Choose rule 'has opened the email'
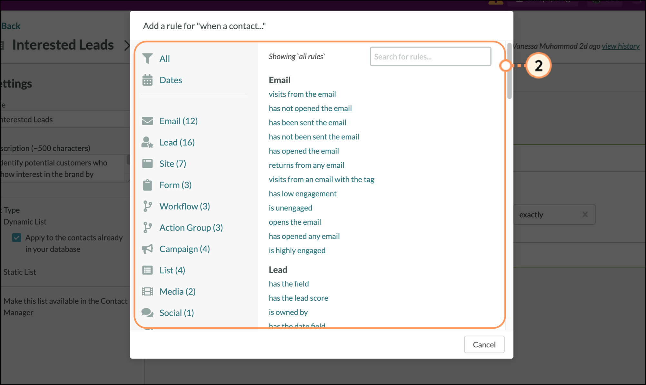This screenshot has height=385, width=646. [304, 151]
